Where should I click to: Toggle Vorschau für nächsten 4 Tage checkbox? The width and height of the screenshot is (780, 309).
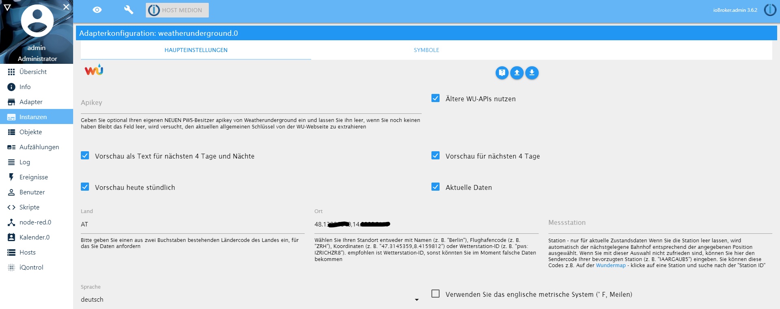(x=435, y=156)
